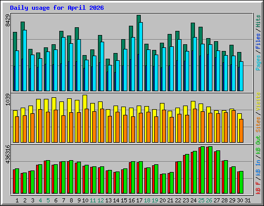Click day label 6 on x-axis
The image size is (264, 206).
coord(56,200)
